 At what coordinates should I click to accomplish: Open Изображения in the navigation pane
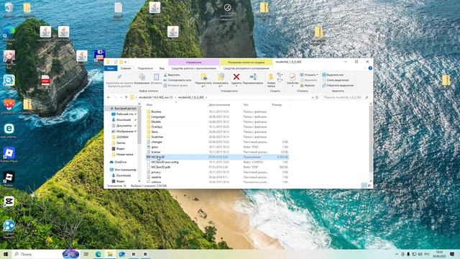pyautogui.click(x=124, y=131)
